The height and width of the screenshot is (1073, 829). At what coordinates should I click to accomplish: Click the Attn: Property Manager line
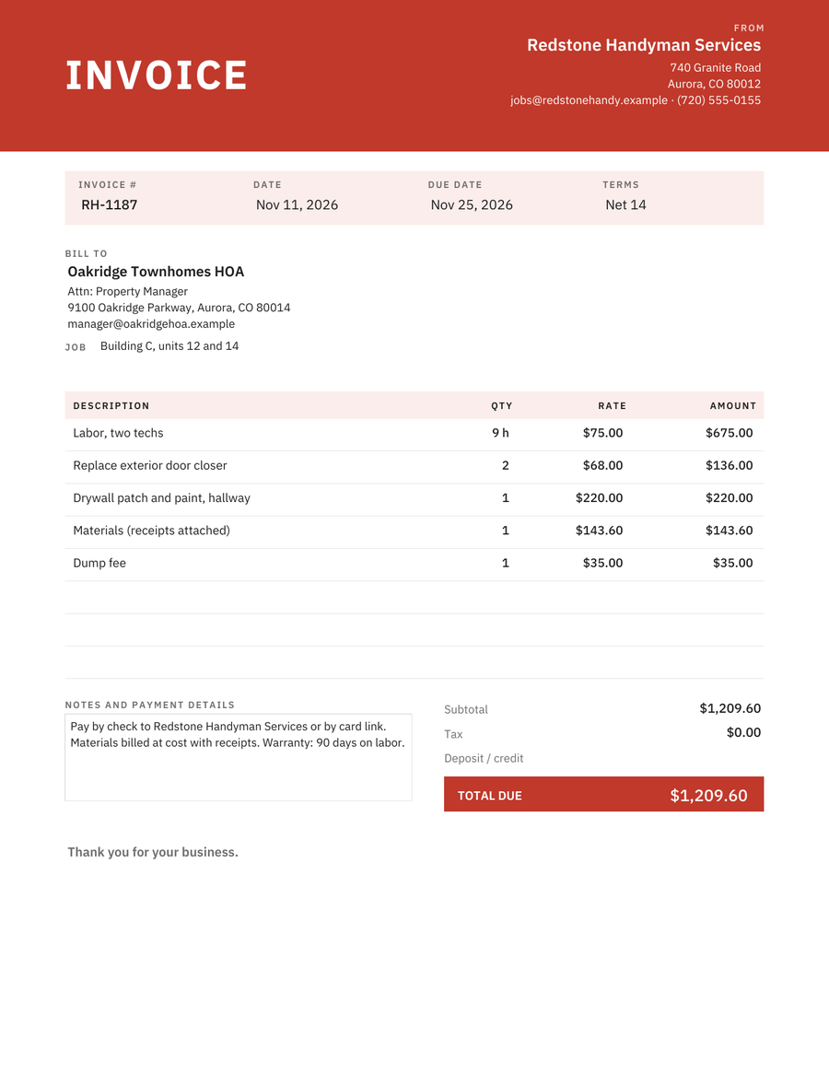127,292
